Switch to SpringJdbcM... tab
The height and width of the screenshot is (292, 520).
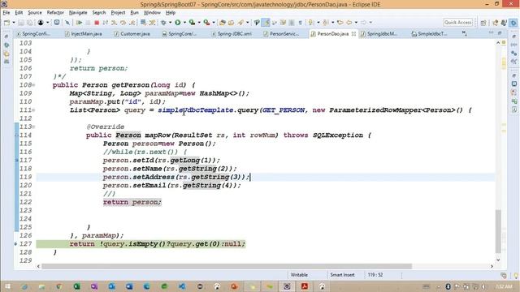(379, 34)
